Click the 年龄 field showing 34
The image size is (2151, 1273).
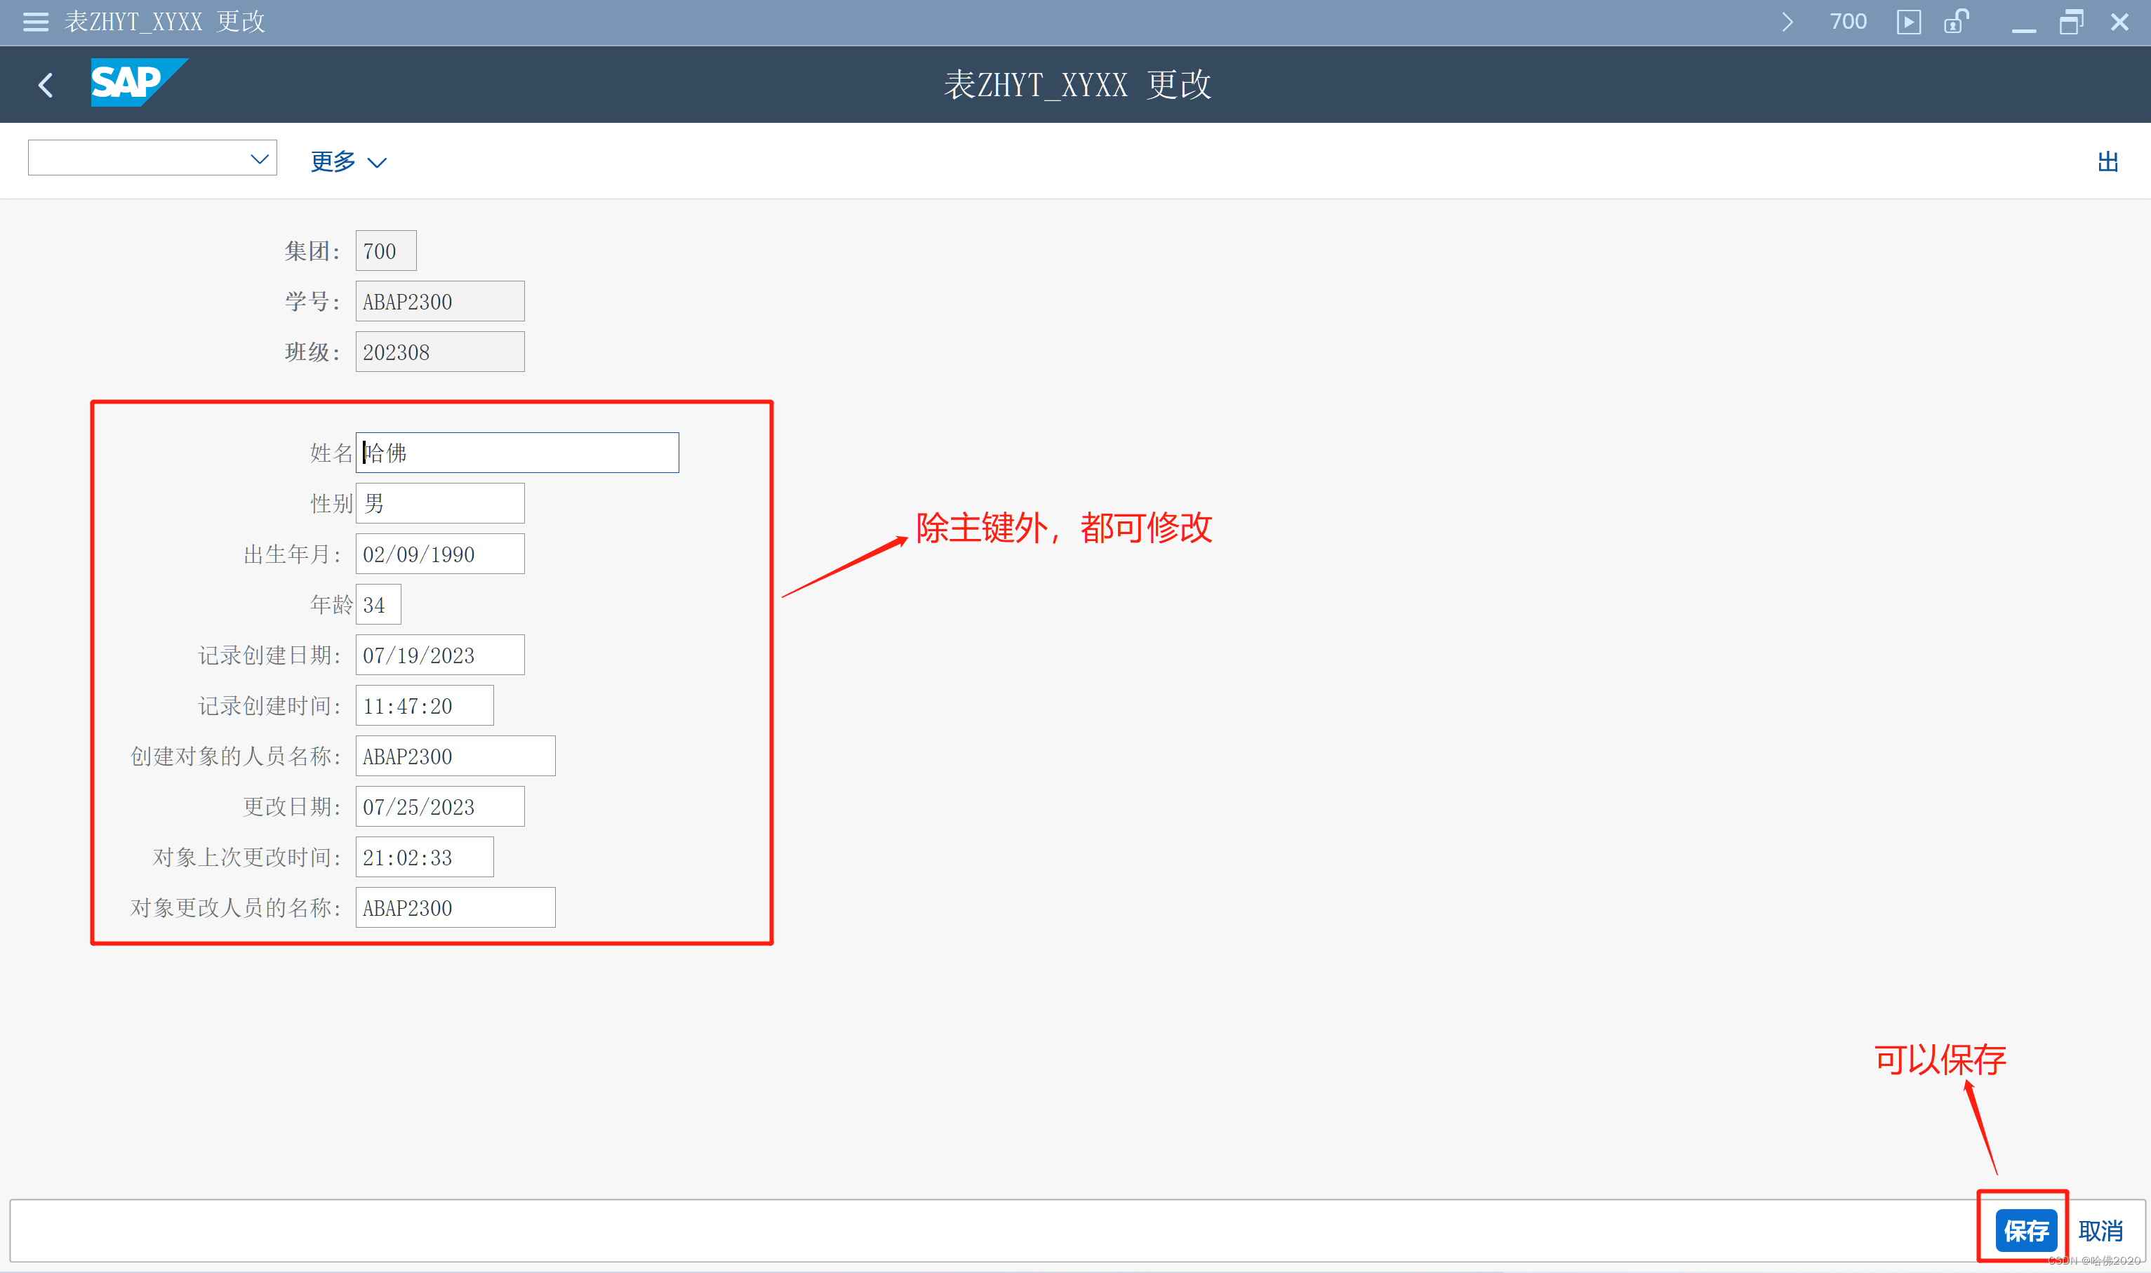tap(378, 605)
